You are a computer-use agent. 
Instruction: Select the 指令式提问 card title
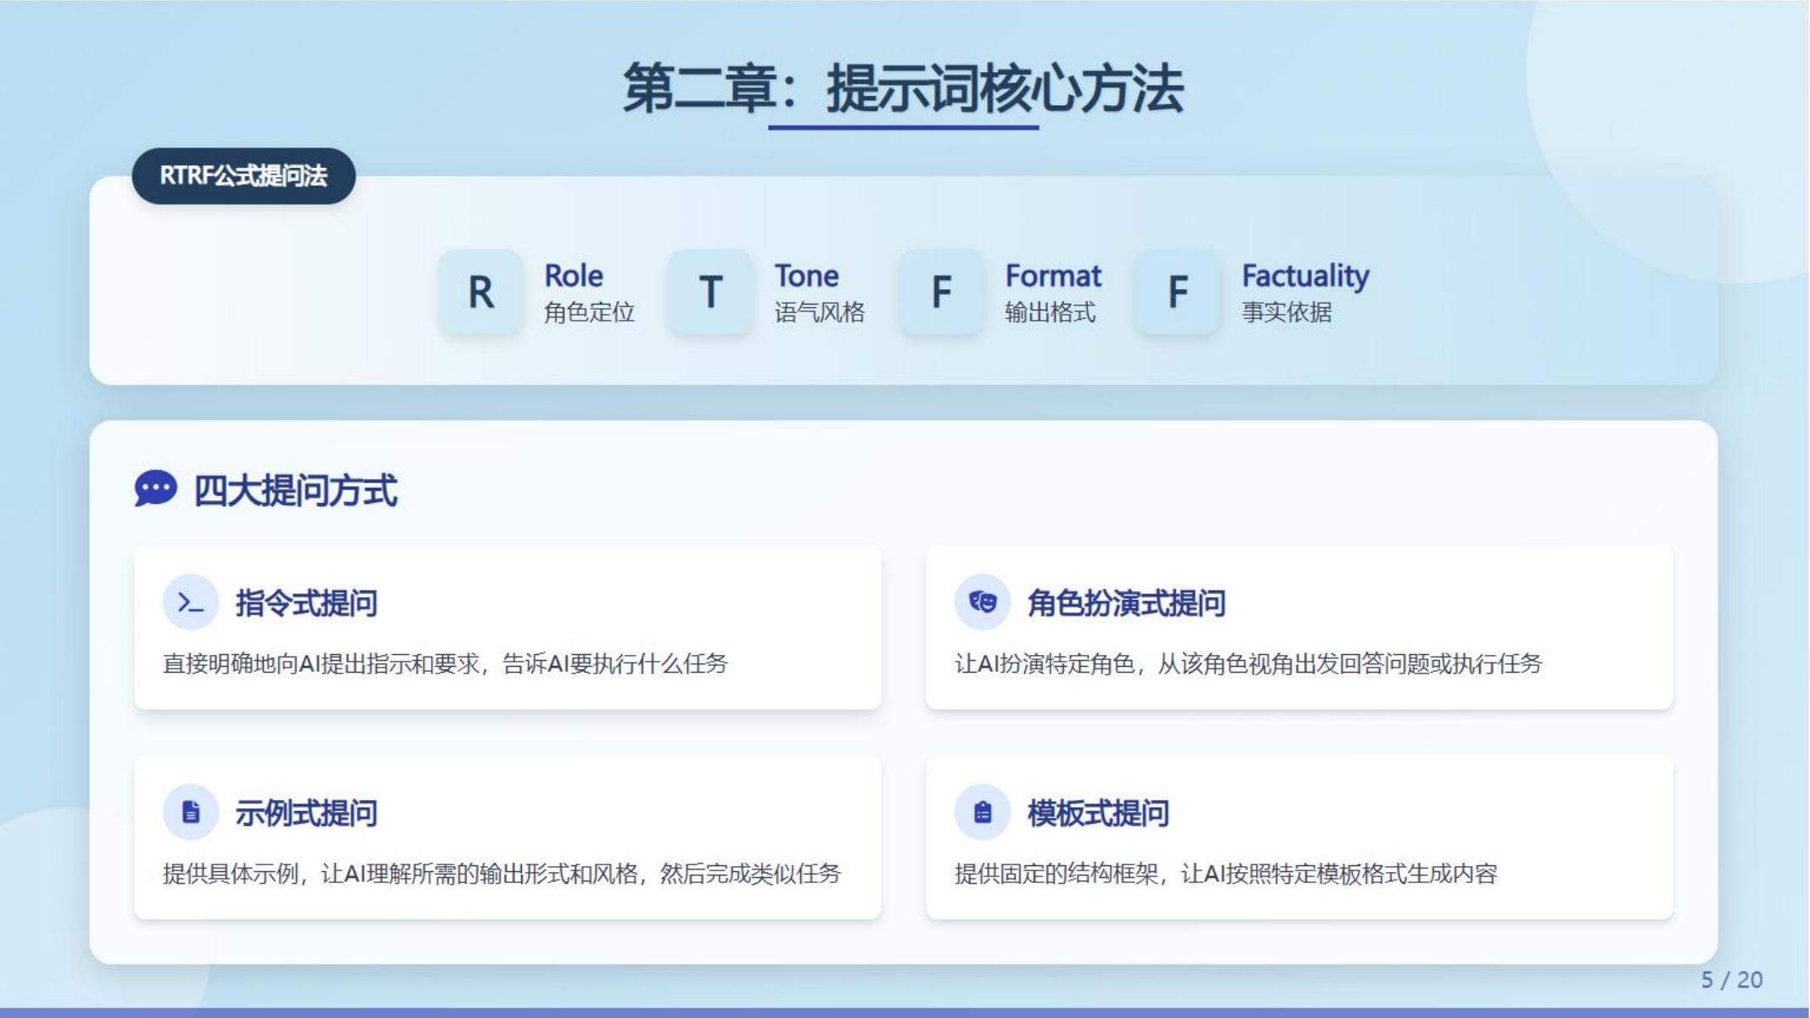pyautogui.click(x=306, y=603)
